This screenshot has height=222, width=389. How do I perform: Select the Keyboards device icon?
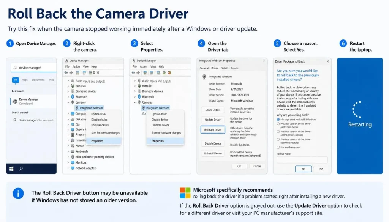point(73,151)
